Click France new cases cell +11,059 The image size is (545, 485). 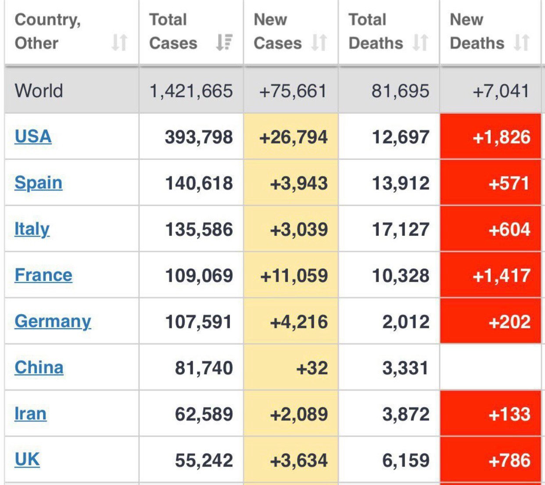[294, 276]
